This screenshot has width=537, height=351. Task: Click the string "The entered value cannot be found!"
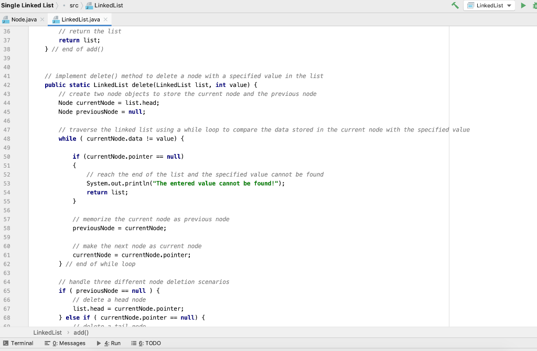pos(216,183)
